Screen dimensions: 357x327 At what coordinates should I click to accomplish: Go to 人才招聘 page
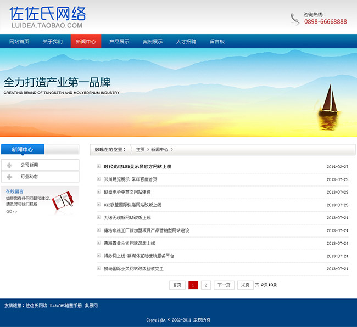pos(186,41)
